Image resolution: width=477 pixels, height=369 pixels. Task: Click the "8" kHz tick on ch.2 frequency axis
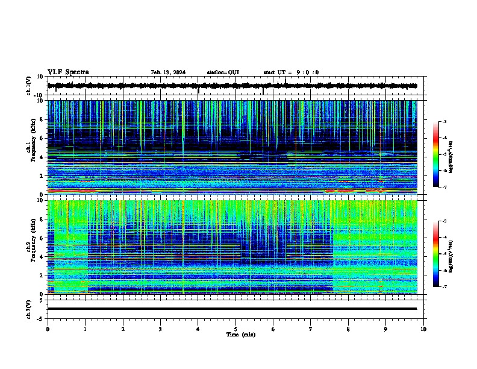coord(42,219)
